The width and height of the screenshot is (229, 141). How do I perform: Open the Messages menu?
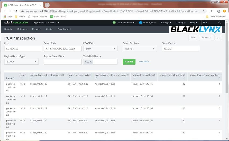click(x=149, y=22)
